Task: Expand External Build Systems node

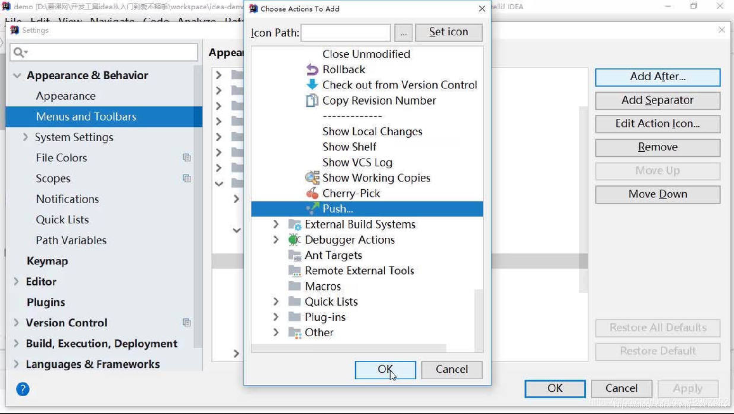Action: click(x=276, y=224)
